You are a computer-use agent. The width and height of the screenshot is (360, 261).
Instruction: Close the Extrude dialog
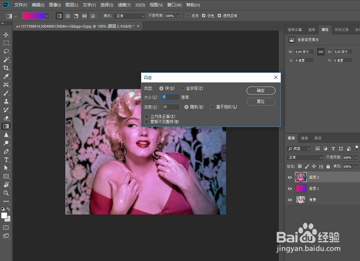pos(276,78)
